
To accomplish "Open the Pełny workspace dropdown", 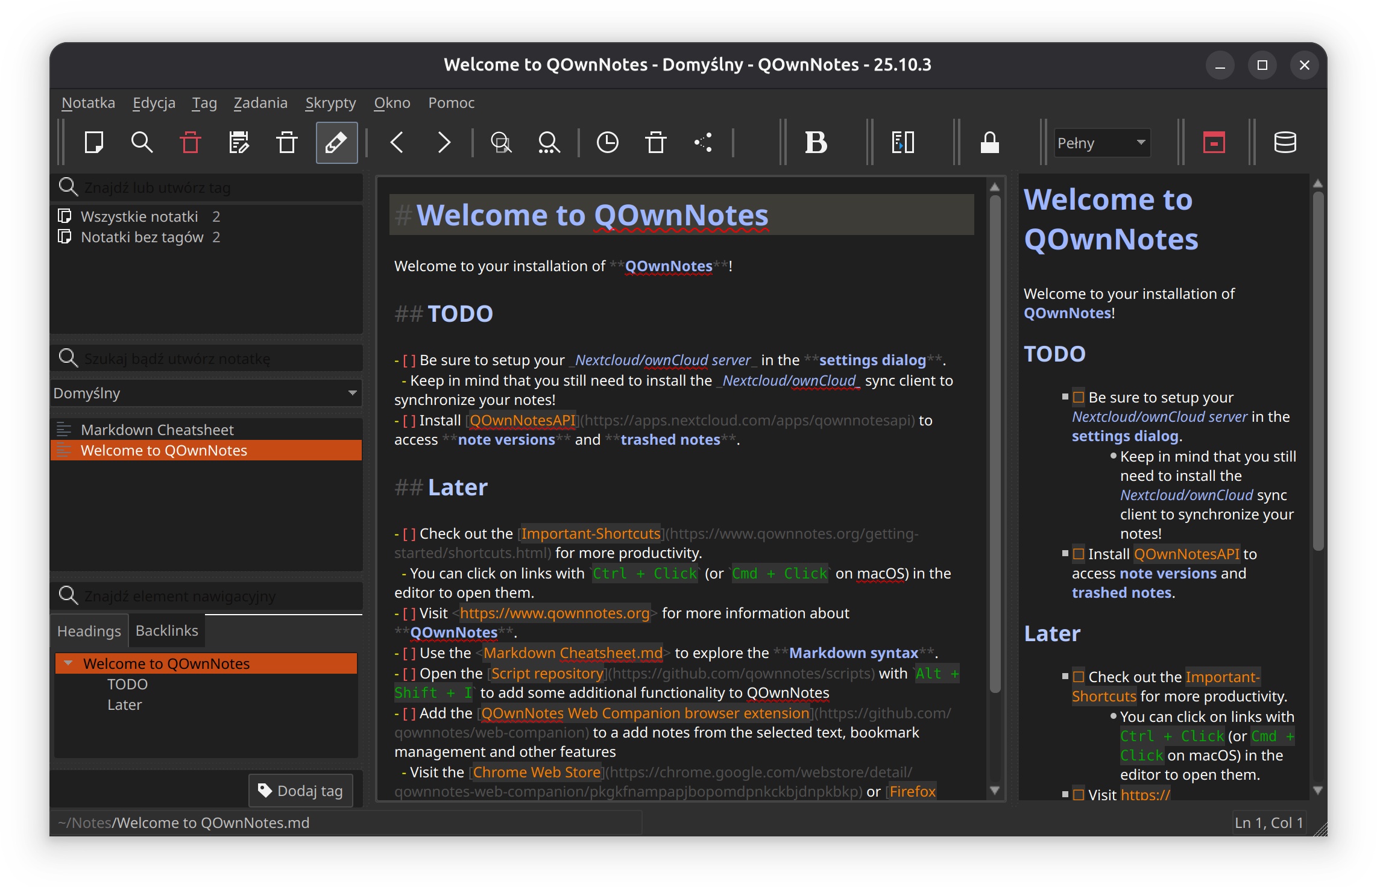I will (1102, 143).
